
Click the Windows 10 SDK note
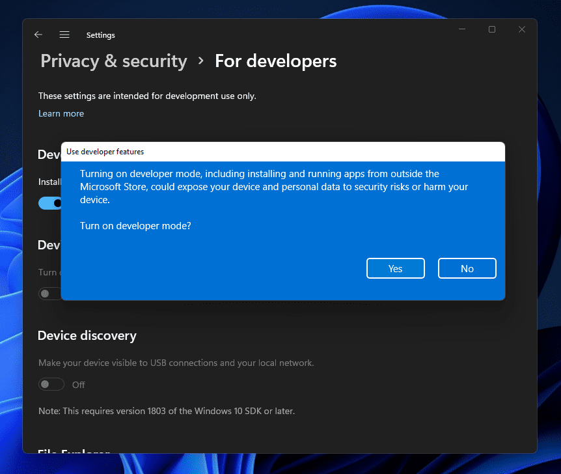click(167, 411)
